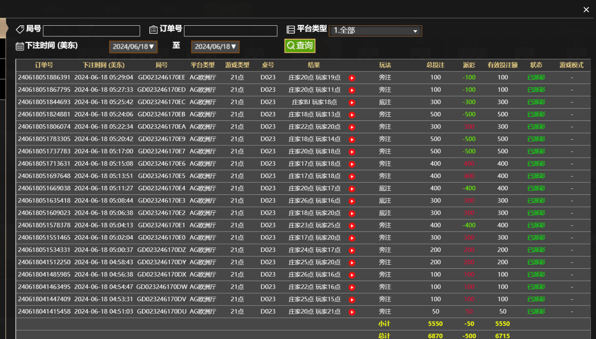Expand the start date picker 2024/06/18

click(133, 47)
